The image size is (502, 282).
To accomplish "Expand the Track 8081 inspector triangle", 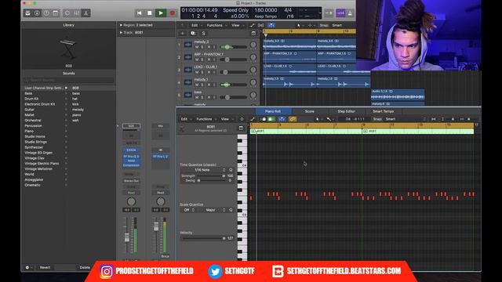I will coord(121,32).
